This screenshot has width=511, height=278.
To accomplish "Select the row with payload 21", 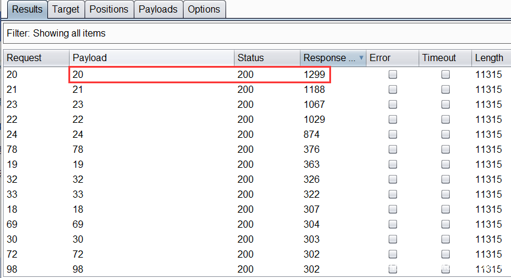I will pyautogui.click(x=150, y=89).
